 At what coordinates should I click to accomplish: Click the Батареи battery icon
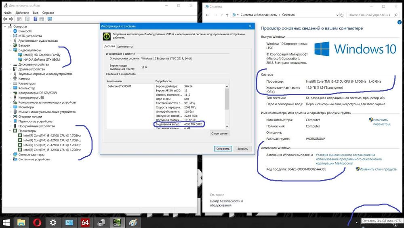point(15,45)
